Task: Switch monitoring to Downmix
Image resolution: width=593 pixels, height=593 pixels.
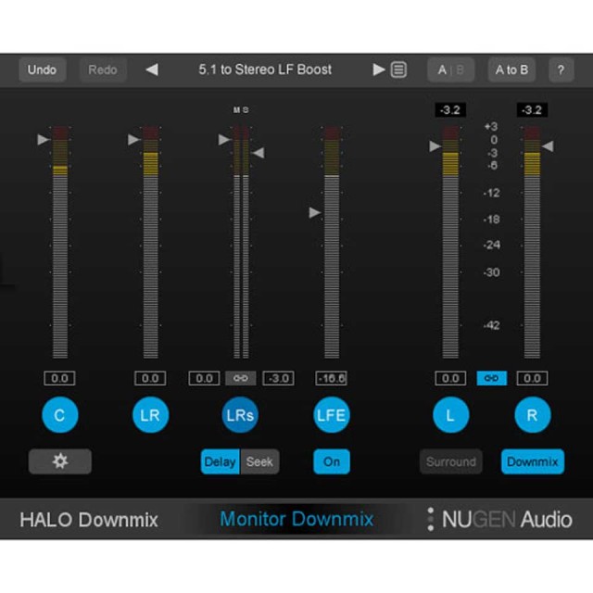Action: coord(533,461)
